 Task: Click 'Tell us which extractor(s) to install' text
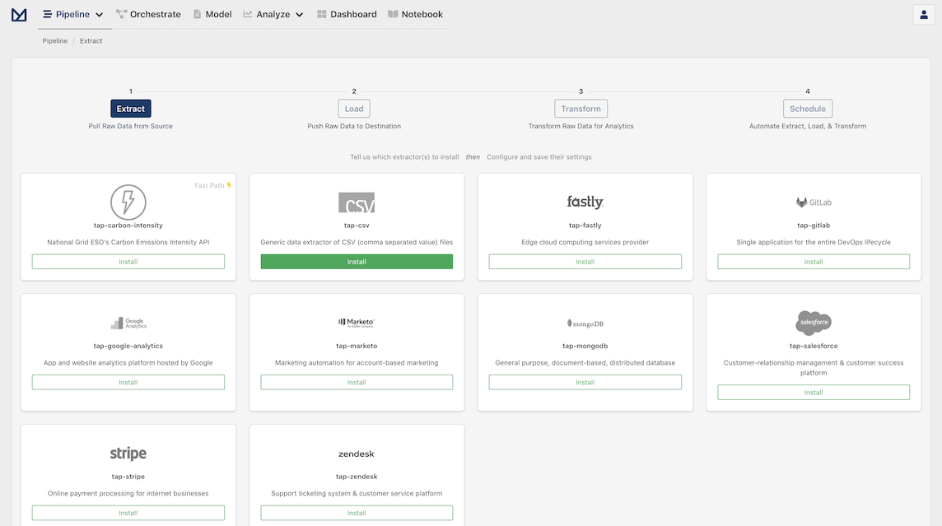[404, 157]
